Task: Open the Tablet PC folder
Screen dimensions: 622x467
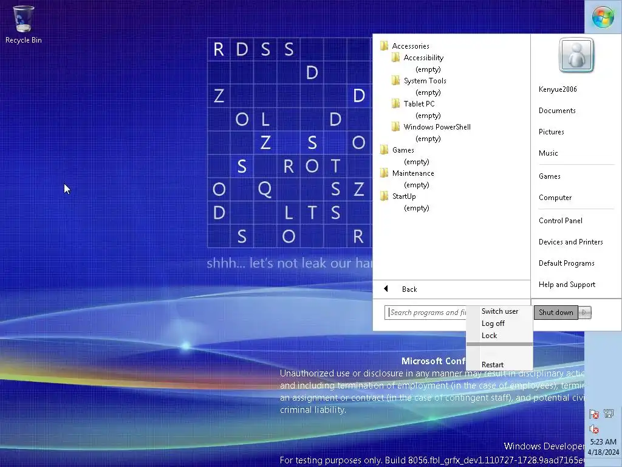Action: [x=419, y=103]
